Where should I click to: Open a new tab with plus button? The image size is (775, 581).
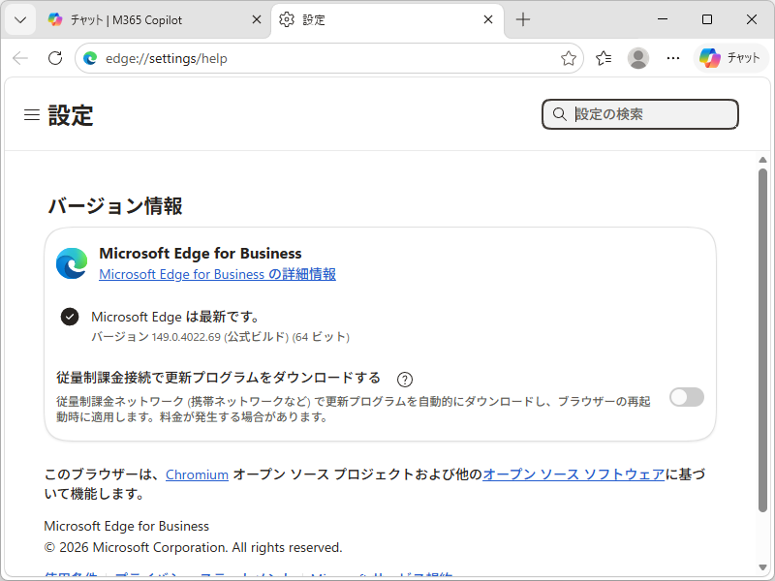522,19
